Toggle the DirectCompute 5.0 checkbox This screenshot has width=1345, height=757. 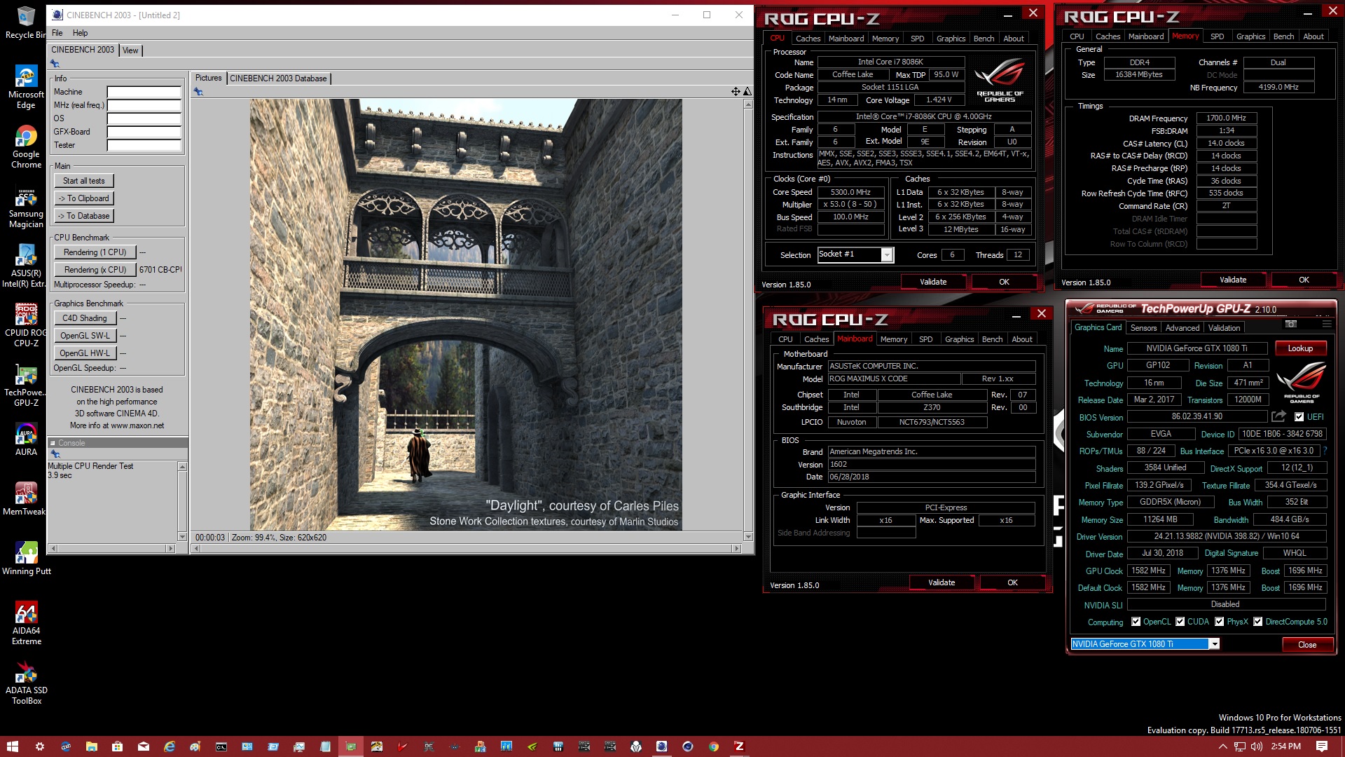pos(1257,622)
